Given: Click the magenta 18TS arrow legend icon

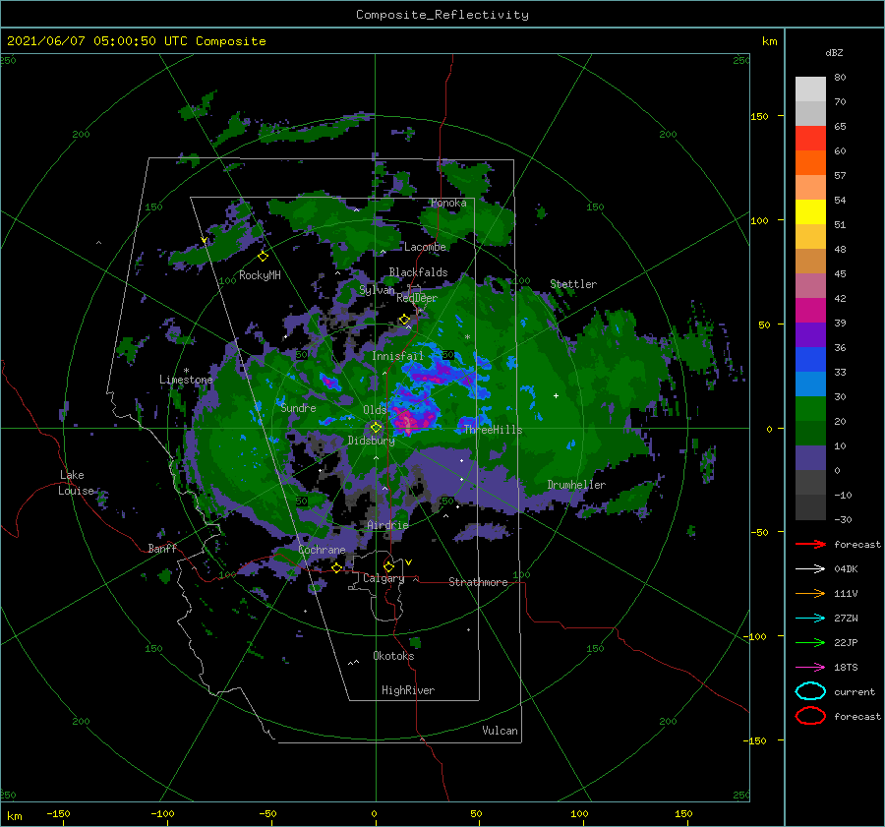Looking at the screenshot, I should point(810,668).
